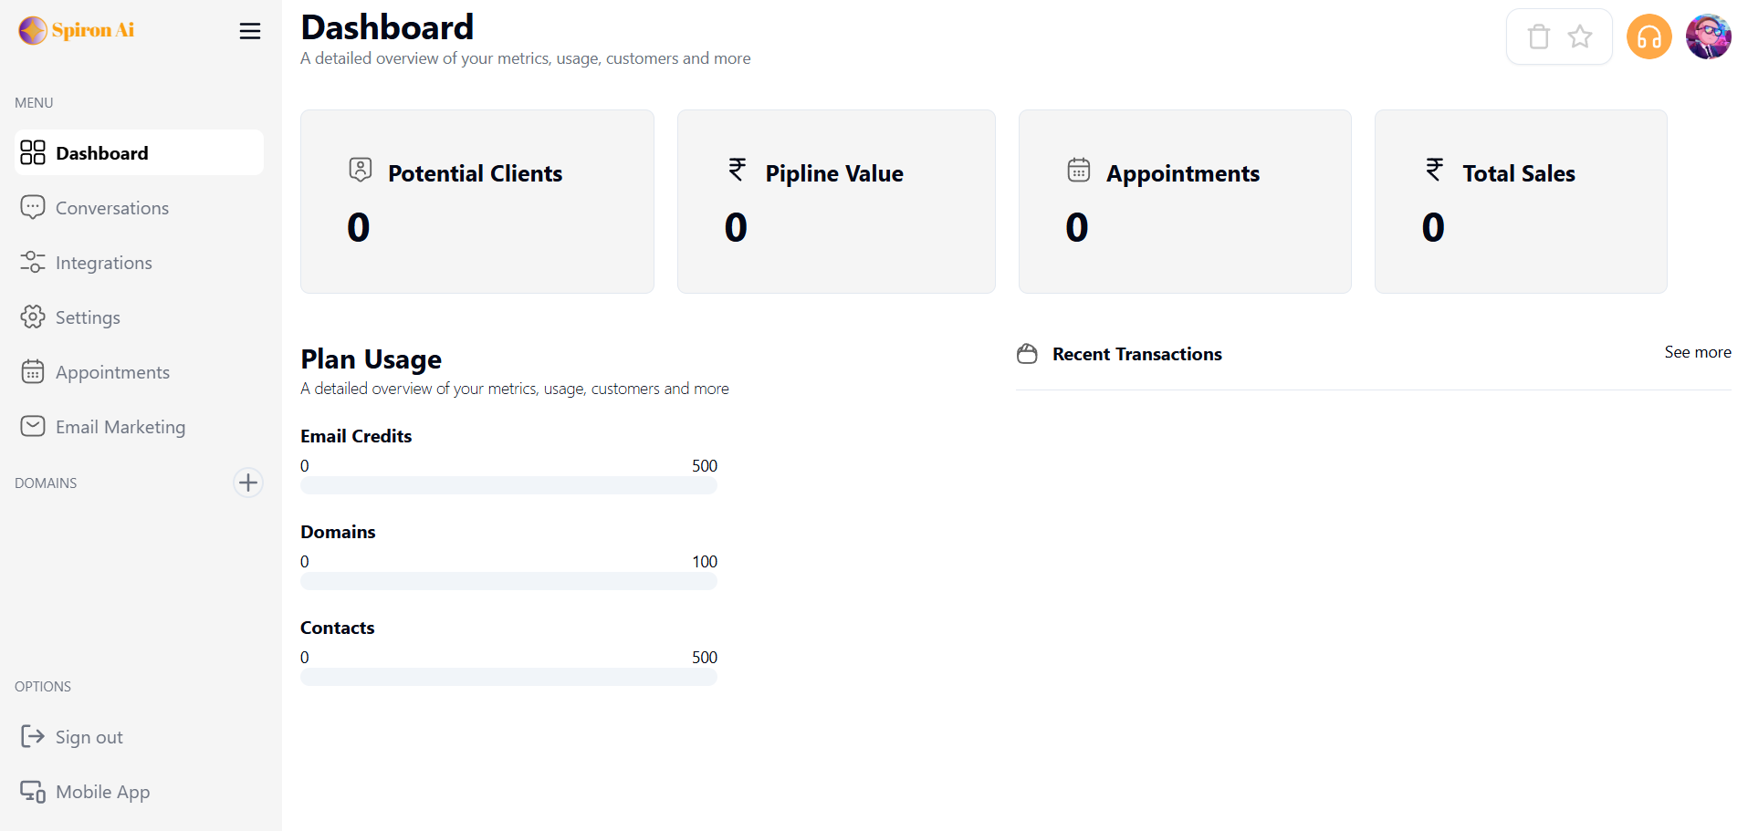Screen dimensions: 1748x831
Task: Select the Potential Clients card
Action: [x=476, y=202]
